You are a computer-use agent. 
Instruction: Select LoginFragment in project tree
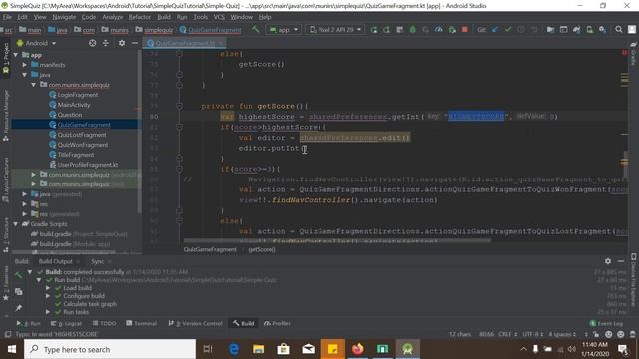click(78, 95)
